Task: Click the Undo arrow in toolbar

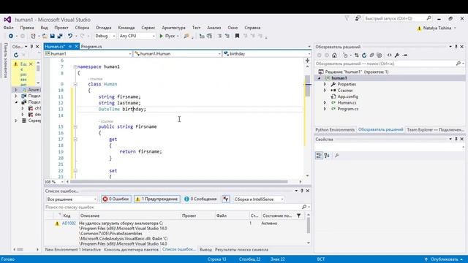Action: [x=70, y=36]
